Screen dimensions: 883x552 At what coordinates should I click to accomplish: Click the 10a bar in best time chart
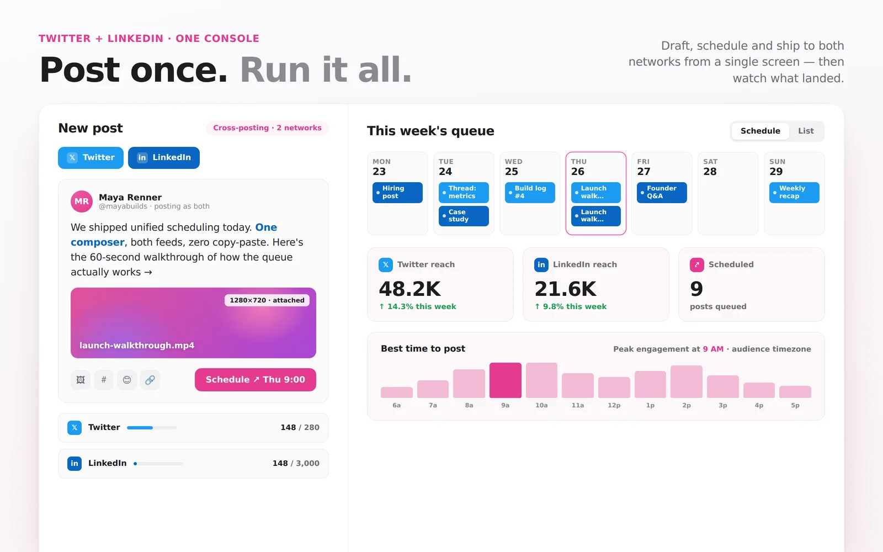pyautogui.click(x=541, y=380)
